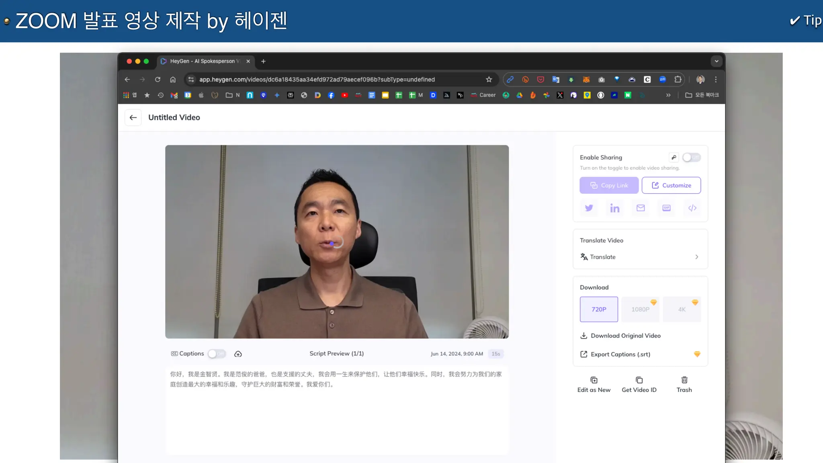Click the Script Preview (1/1) label

coord(336,354)
